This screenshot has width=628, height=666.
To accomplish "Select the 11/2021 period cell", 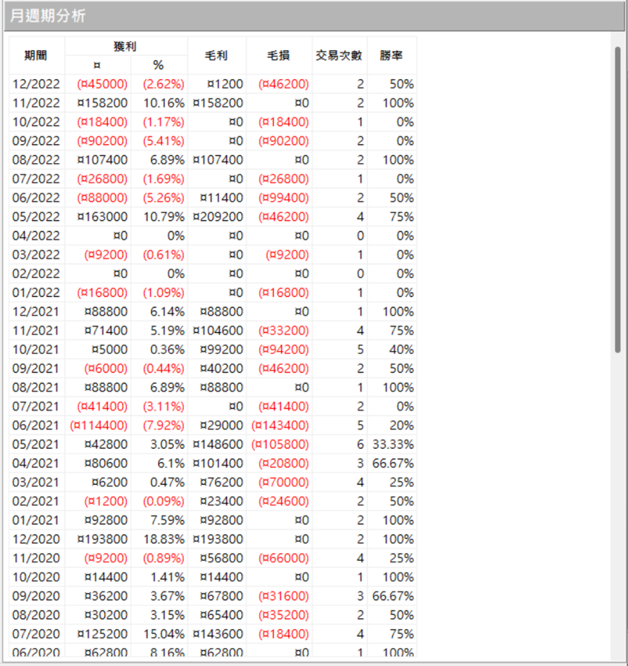I will 37,330.
